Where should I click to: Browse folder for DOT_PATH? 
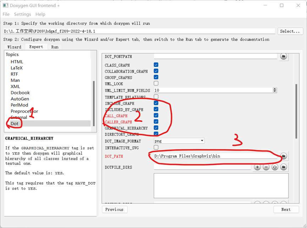284,156
